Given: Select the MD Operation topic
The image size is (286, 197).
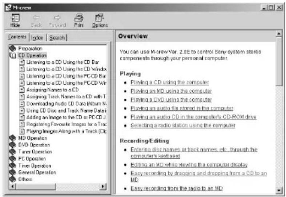Looking at the screenshot, I should tap(33, 138).
